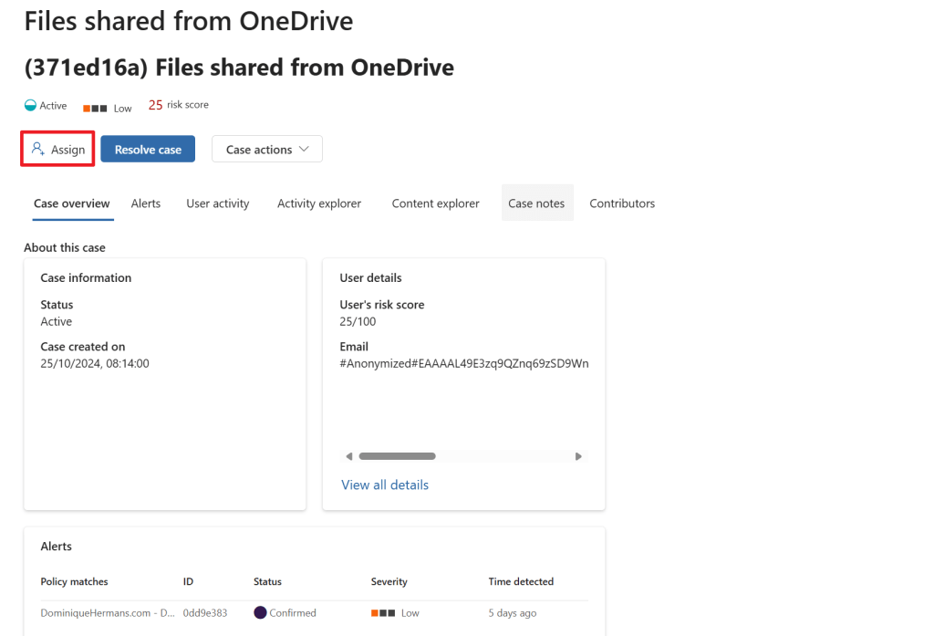The height and width of the screenshot is (636, 934).
Task: Click the 25 risk score indicator
Action: (x=155, y=106)
